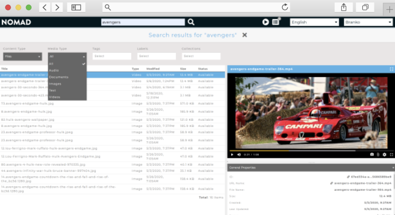Image resolution: width=395 pixels, height=215 pixels.
Task: Sort by the Title column header
Action: (4, 69)
